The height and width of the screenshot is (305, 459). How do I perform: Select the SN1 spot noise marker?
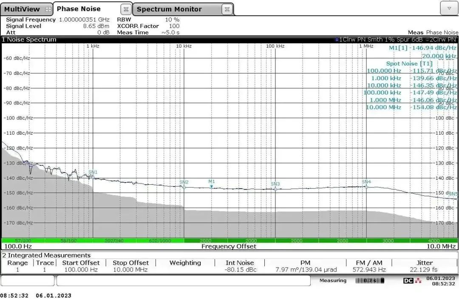93,177
